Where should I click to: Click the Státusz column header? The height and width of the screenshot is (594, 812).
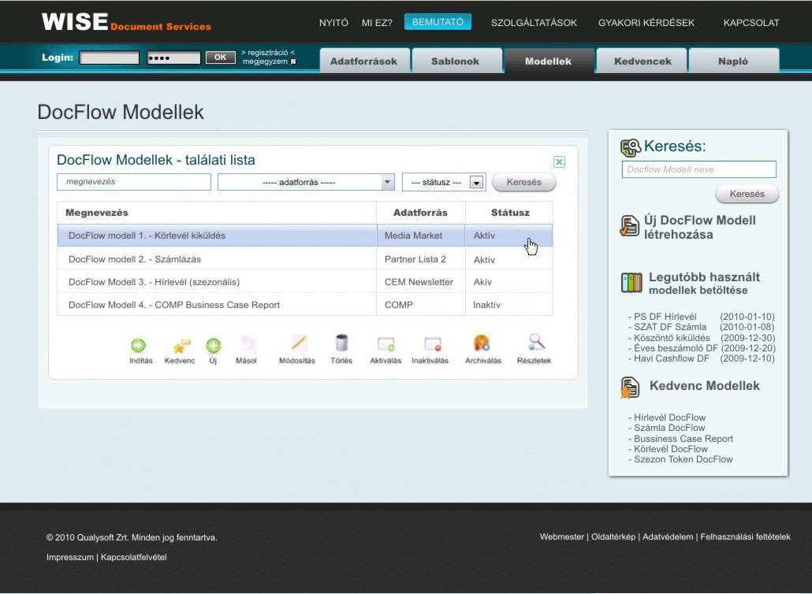coord(510,213)
